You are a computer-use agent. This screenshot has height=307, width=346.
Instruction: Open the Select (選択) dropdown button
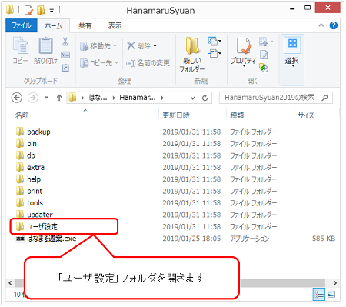pos(292,60)
